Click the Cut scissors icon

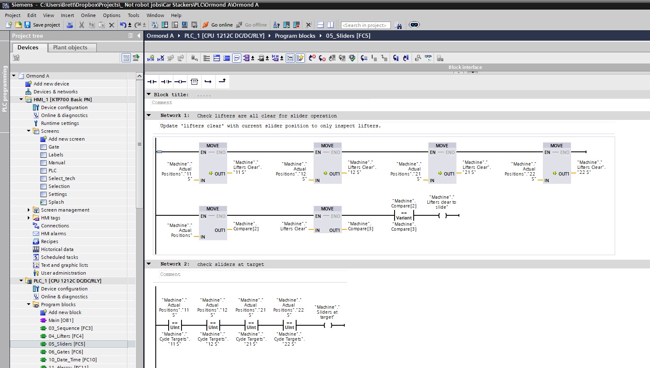tap(81, 25)
